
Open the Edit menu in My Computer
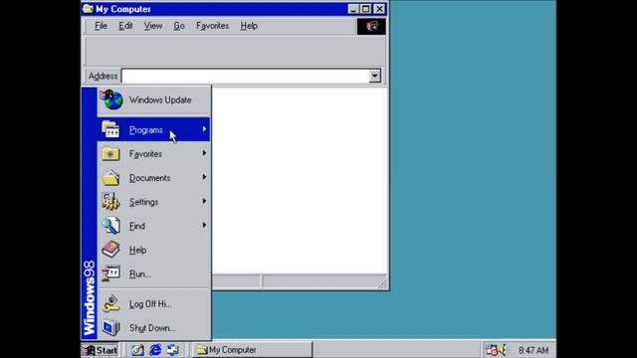coord(125,26)
